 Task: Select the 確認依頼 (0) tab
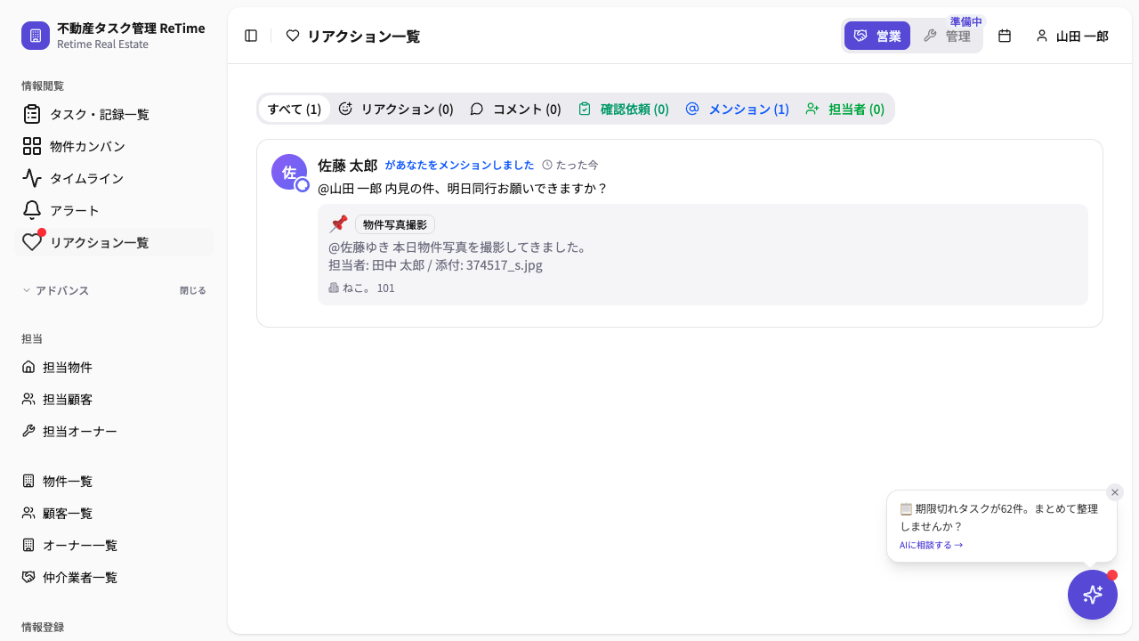[x=623, y=109]
